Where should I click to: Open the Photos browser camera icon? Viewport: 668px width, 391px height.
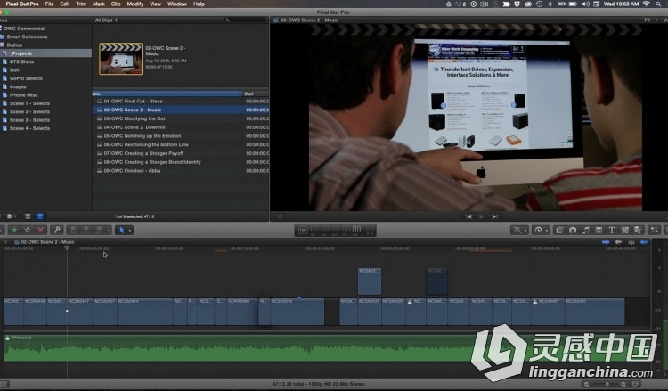(x=573, y=230)
